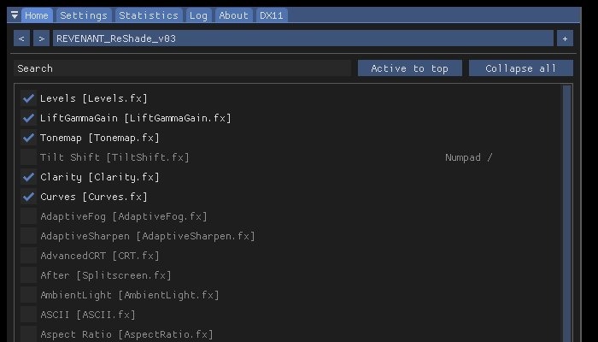Show the About tab

[233, 15]
